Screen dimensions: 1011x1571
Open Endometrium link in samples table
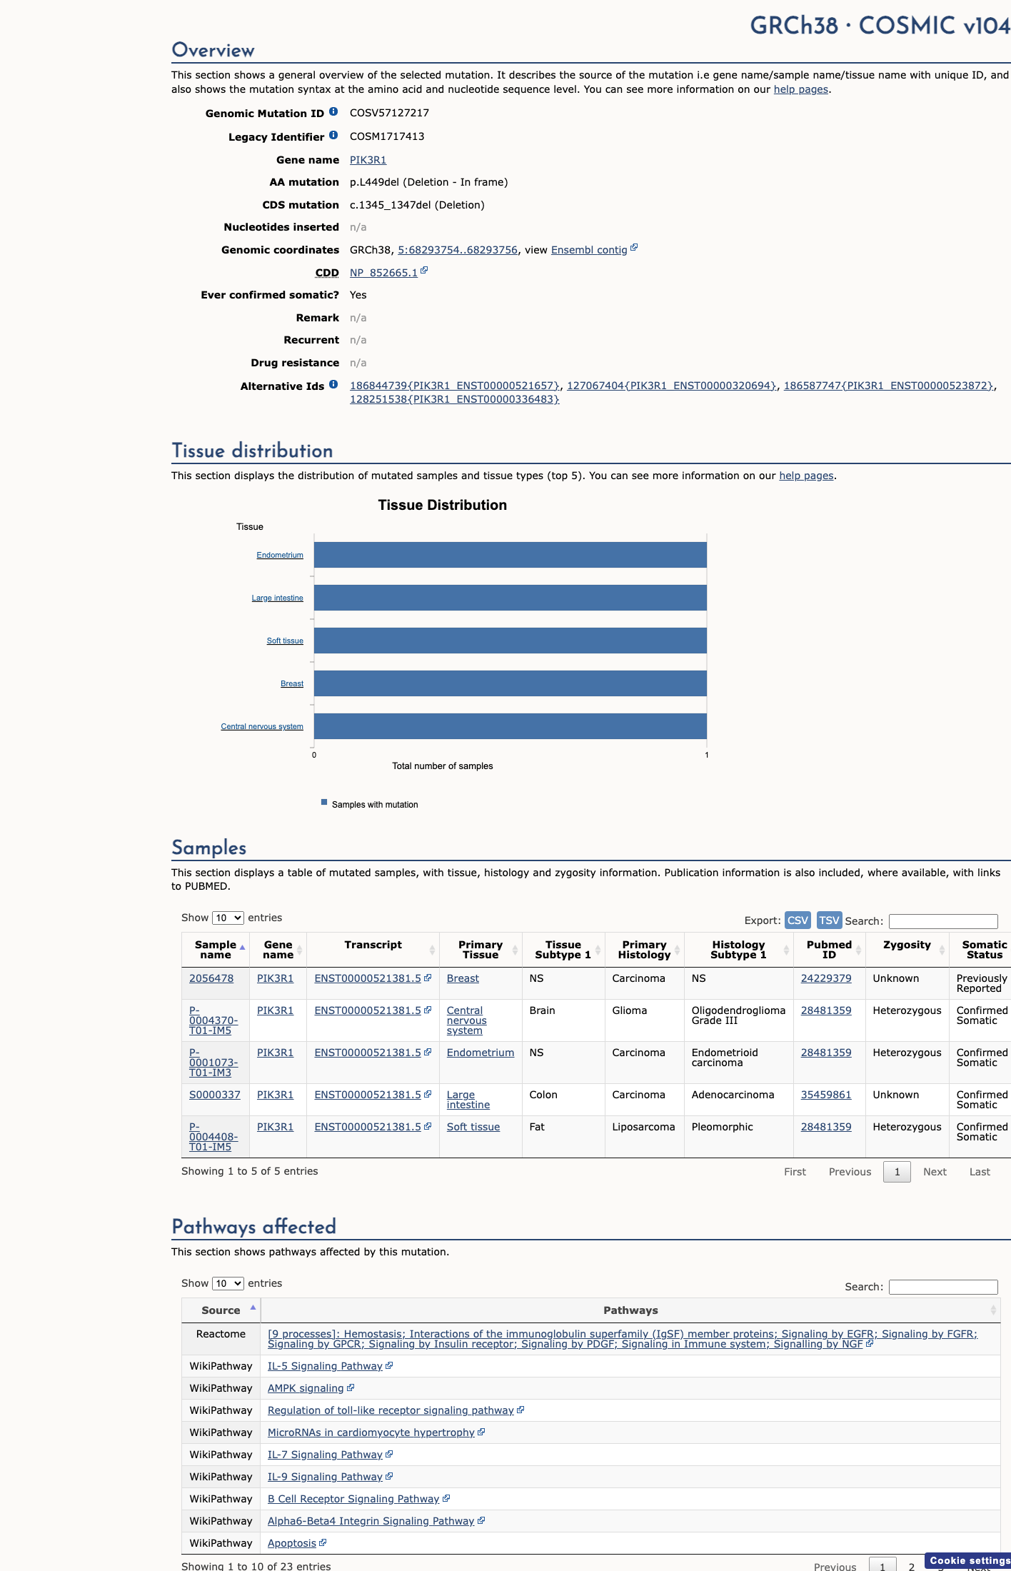[481, 1053]
